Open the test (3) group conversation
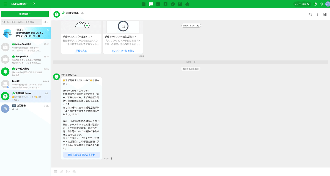330x176 pixels. click(25, 84)
